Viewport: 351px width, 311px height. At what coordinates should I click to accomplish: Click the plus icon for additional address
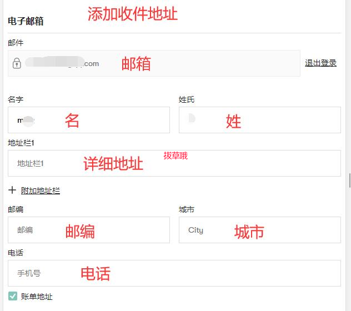[12, 190]
